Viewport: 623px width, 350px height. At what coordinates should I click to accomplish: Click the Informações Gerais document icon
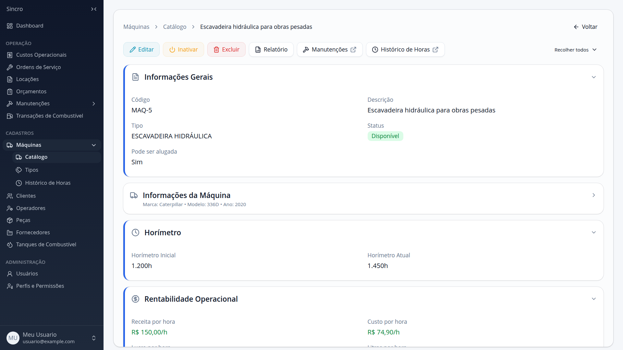click(x=135, y=77)
